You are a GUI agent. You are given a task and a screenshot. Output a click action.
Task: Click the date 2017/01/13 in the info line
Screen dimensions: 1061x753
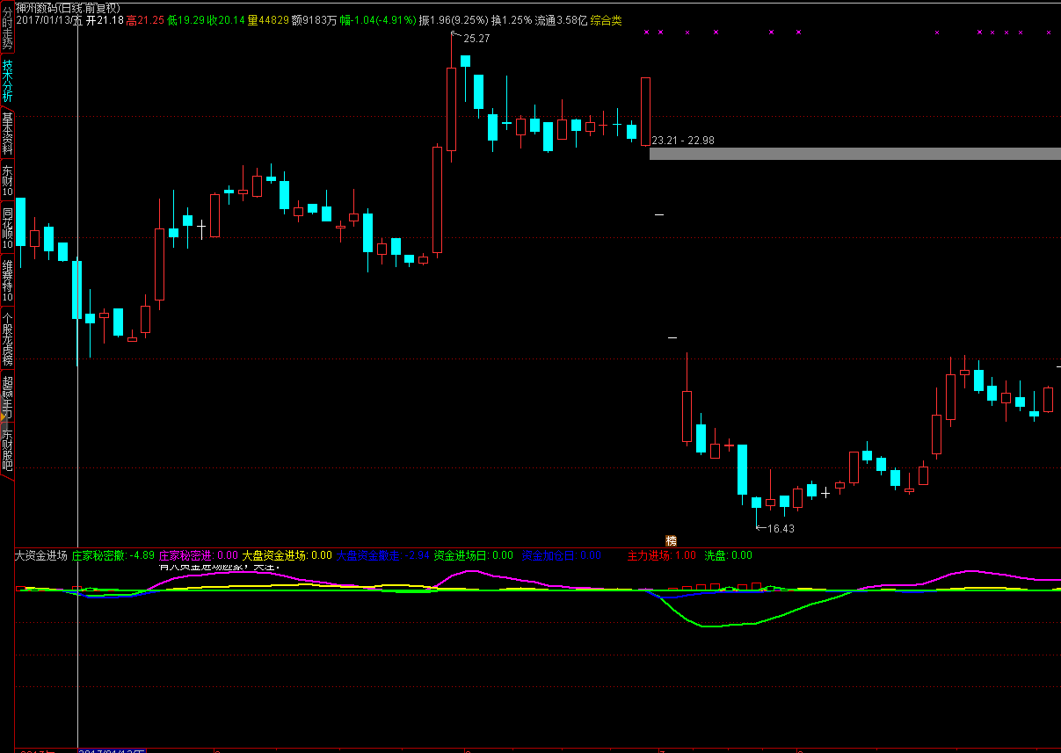pyautogui.click(x=44, y=20)
